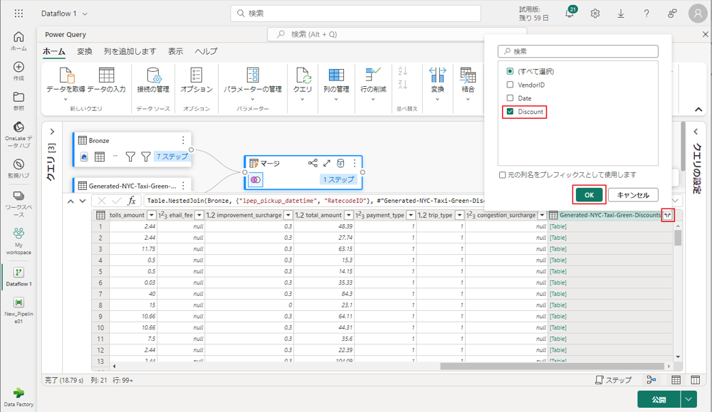Click the 監視ハブ (Monitoring hub) sidebar icon
The height and width of the screenshot is (412, 712).
[18, 165]
